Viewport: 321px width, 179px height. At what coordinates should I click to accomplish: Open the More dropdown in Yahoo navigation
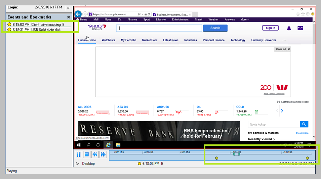click(245, 19)
